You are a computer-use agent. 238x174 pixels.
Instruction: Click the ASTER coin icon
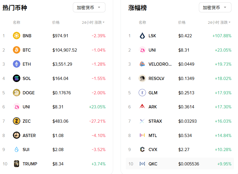coord(17,135)
